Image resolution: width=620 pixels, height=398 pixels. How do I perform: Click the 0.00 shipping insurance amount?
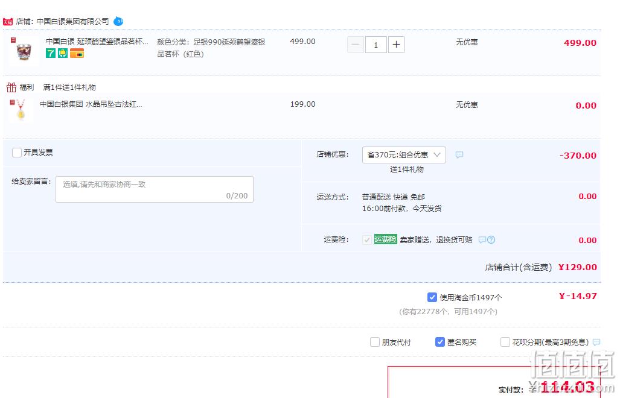[x=587, y=240]
